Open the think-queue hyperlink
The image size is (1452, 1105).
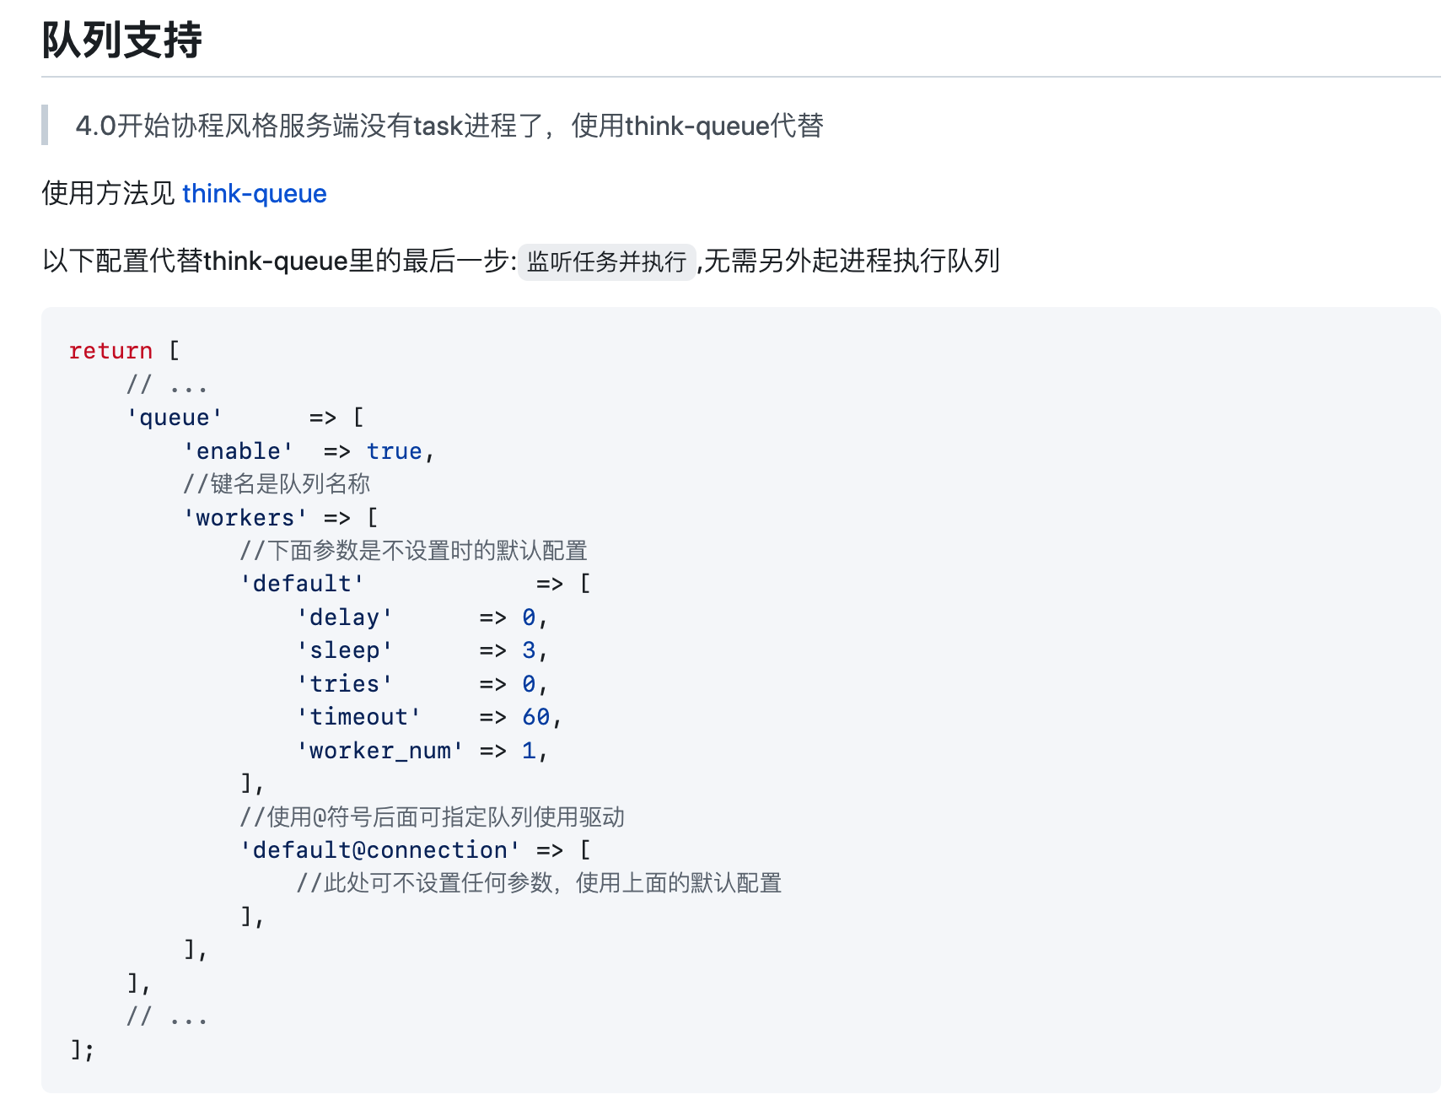point(254,194)
